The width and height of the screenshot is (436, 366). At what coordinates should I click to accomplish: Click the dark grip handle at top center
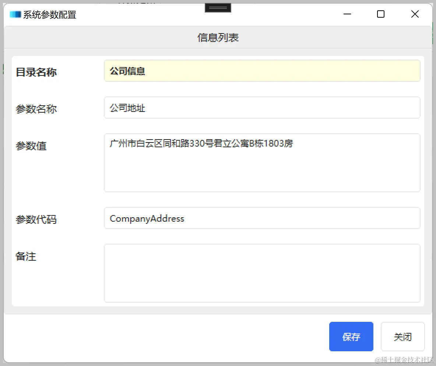pyautogui.click(x=218, y=8)
